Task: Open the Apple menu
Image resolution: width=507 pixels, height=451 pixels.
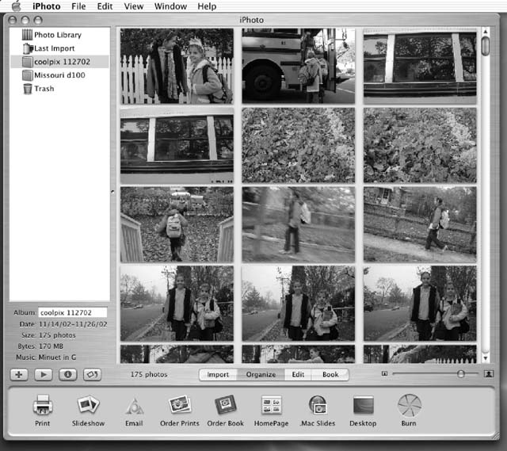Action: (x=17, y=6)
